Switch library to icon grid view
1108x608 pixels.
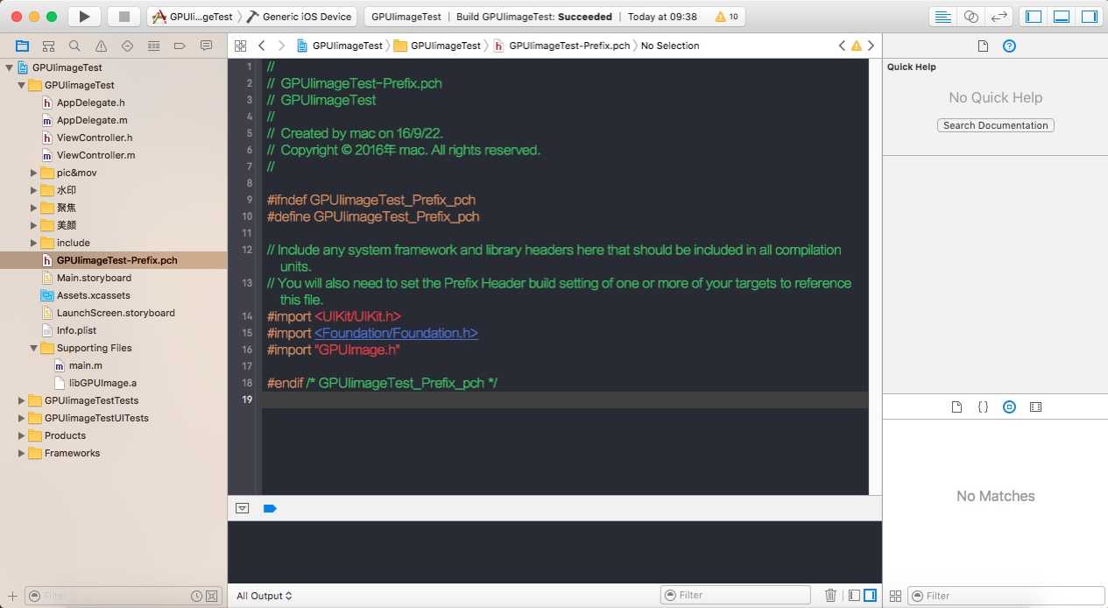click(895, 596)
